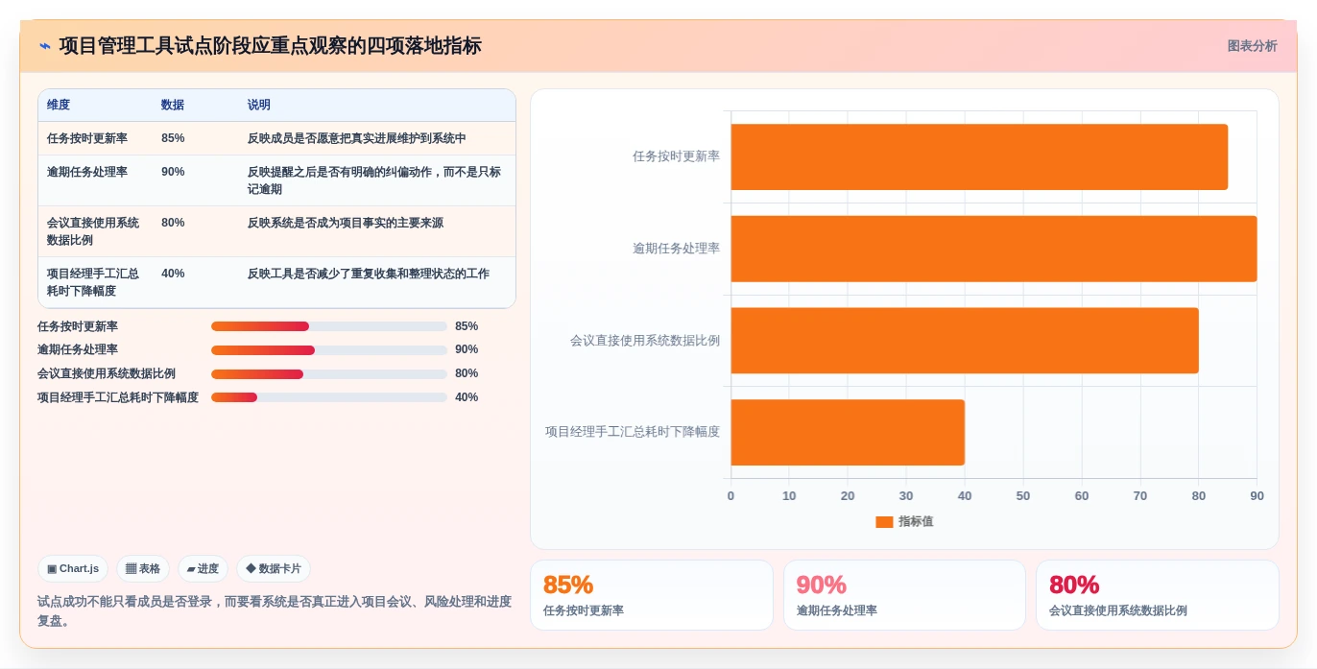1317x669 pixels.
Task: Click the 数据 table column header
Action: 173,105
